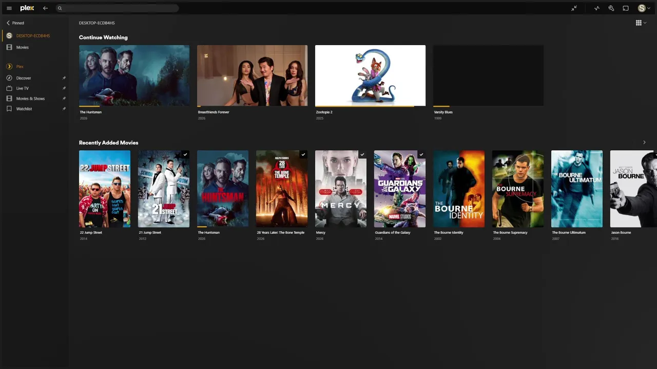Click 'The Bourne Identity' title text
The width and height of the screenshot is (657, 369).
[449, 233]
